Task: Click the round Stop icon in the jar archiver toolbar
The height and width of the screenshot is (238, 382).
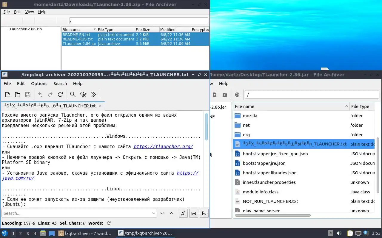Action: point(237,95)
